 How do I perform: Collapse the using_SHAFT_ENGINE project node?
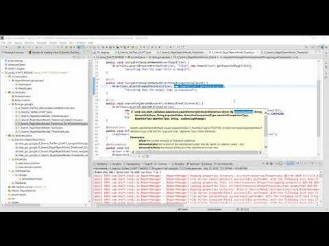click(x=3, y=72)
